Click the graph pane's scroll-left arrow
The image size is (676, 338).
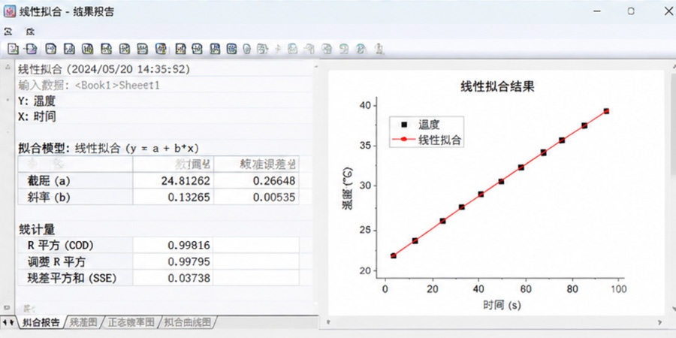point(328,322)
